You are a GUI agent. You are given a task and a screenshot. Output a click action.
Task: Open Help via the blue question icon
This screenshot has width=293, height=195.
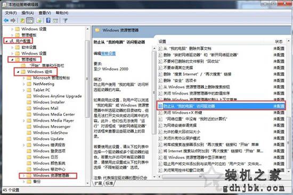pos(48,20)
